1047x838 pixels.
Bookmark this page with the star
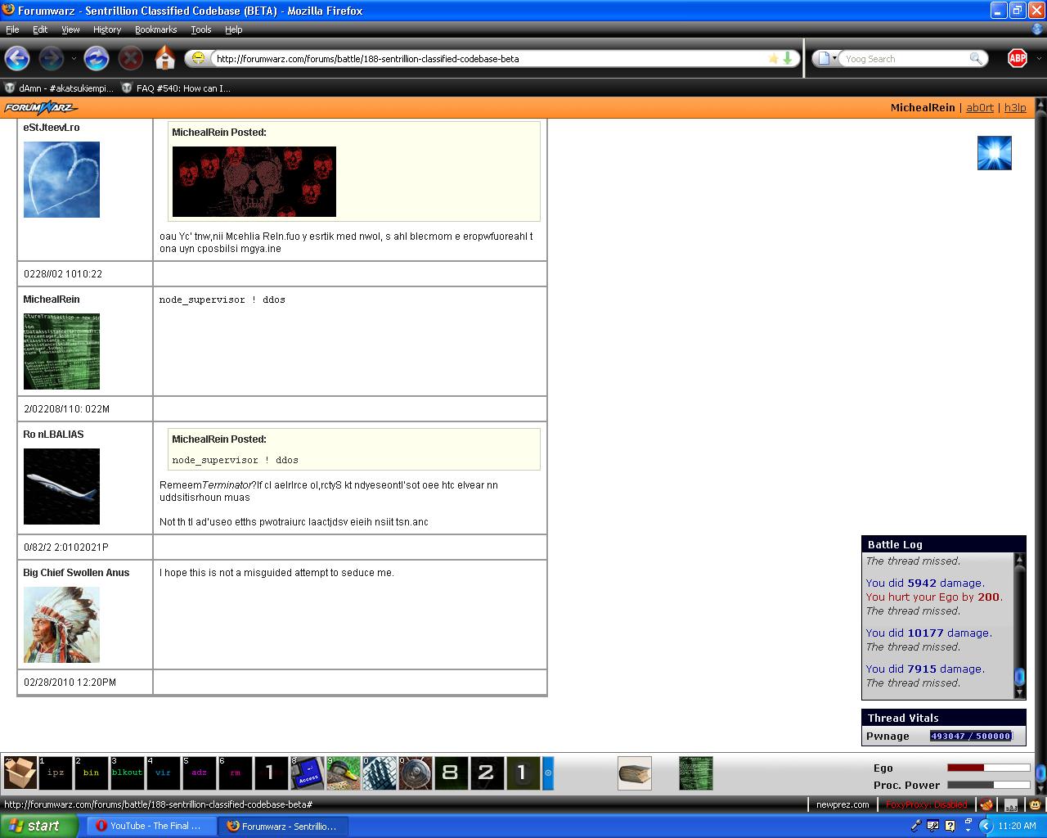click(x=773, y=58)
